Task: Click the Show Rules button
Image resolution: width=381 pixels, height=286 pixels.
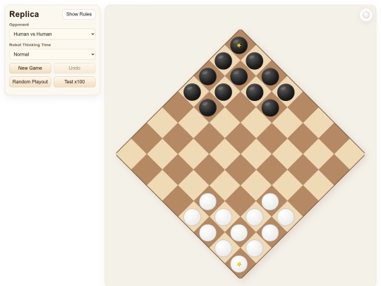Action: [x=79, y=14]
